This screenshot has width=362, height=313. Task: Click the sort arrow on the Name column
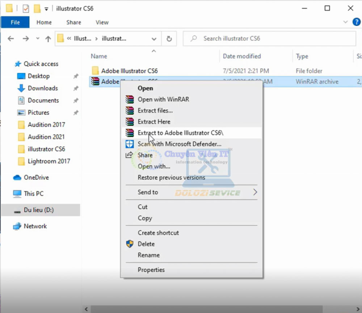(153, 50)
